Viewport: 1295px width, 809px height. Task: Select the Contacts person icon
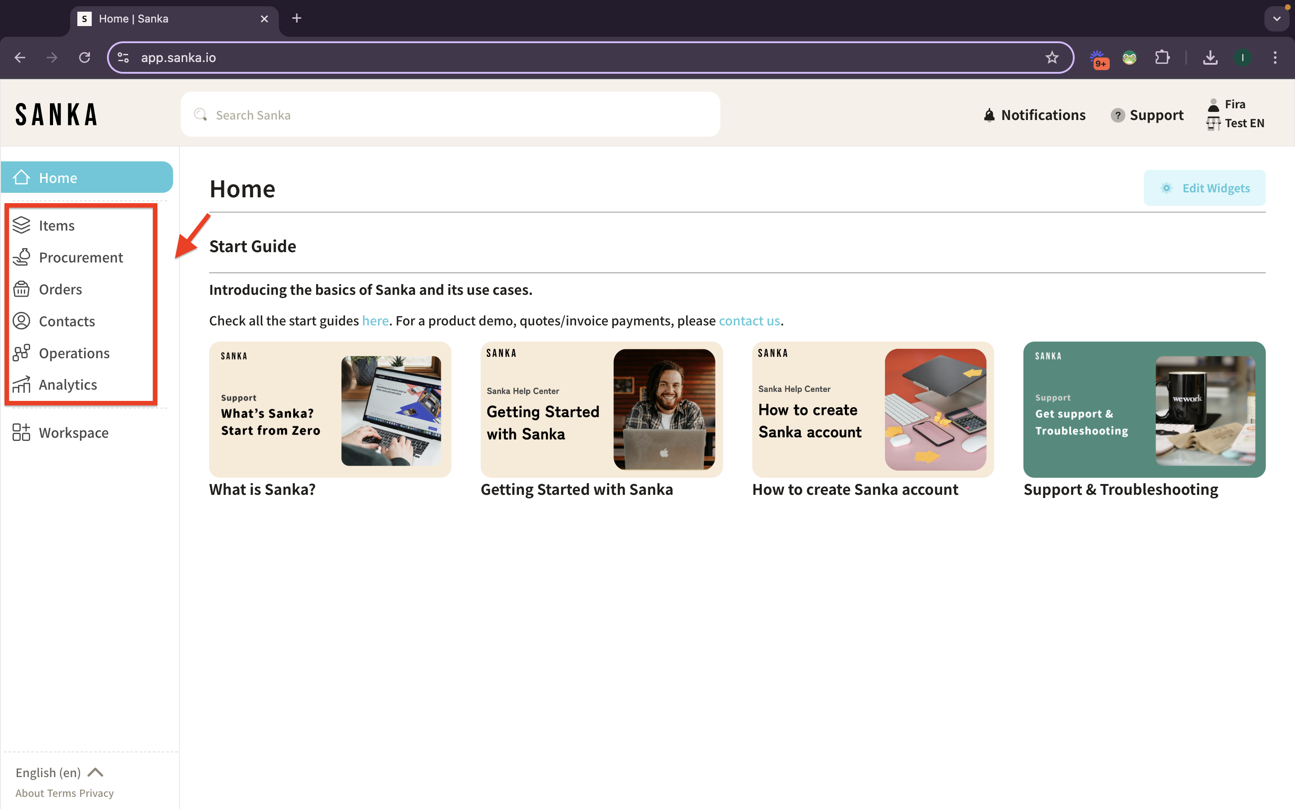coord(22,321)
